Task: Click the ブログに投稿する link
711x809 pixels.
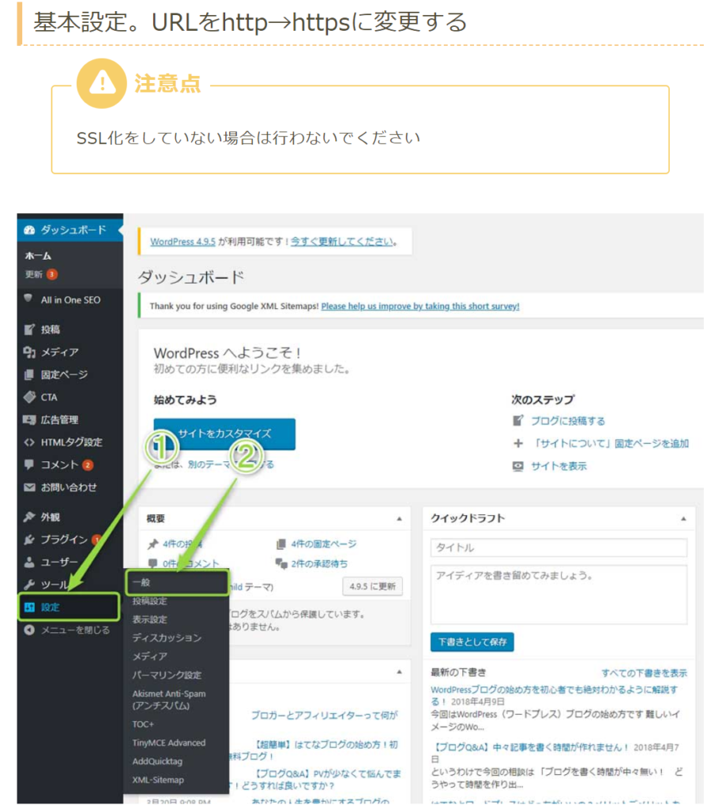Action: coord(568,421)
